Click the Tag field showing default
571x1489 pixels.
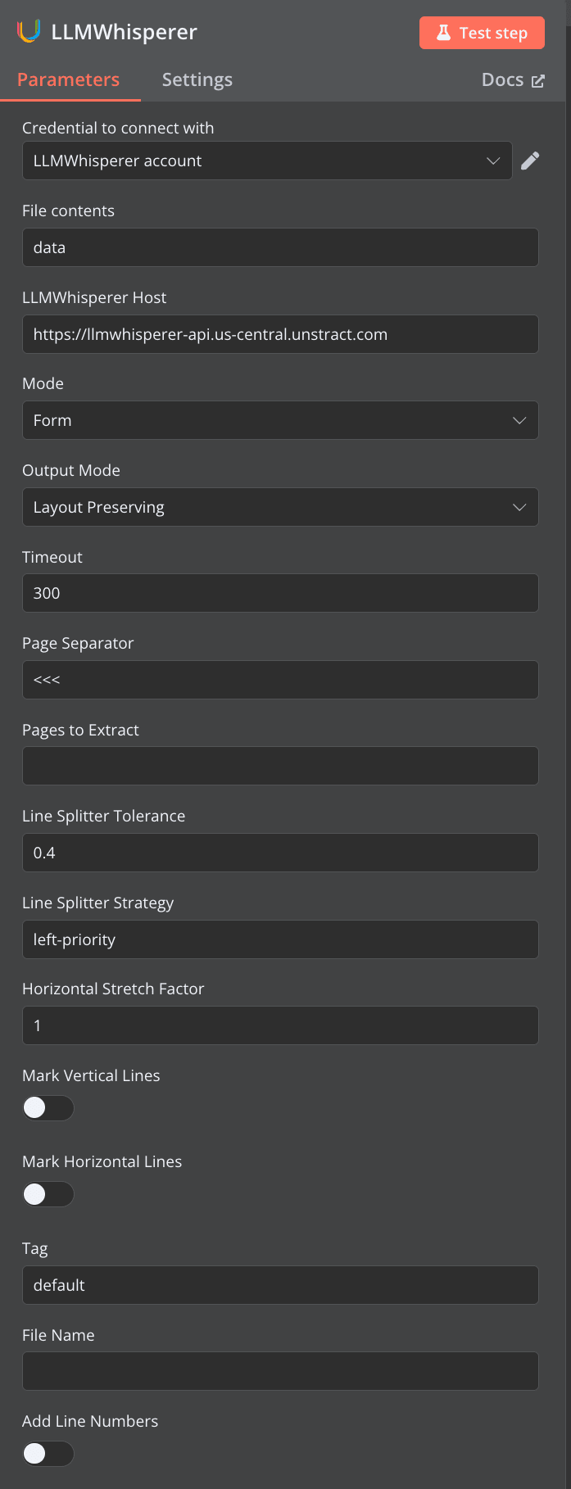pyautogui.click(x=280, y=1284)
